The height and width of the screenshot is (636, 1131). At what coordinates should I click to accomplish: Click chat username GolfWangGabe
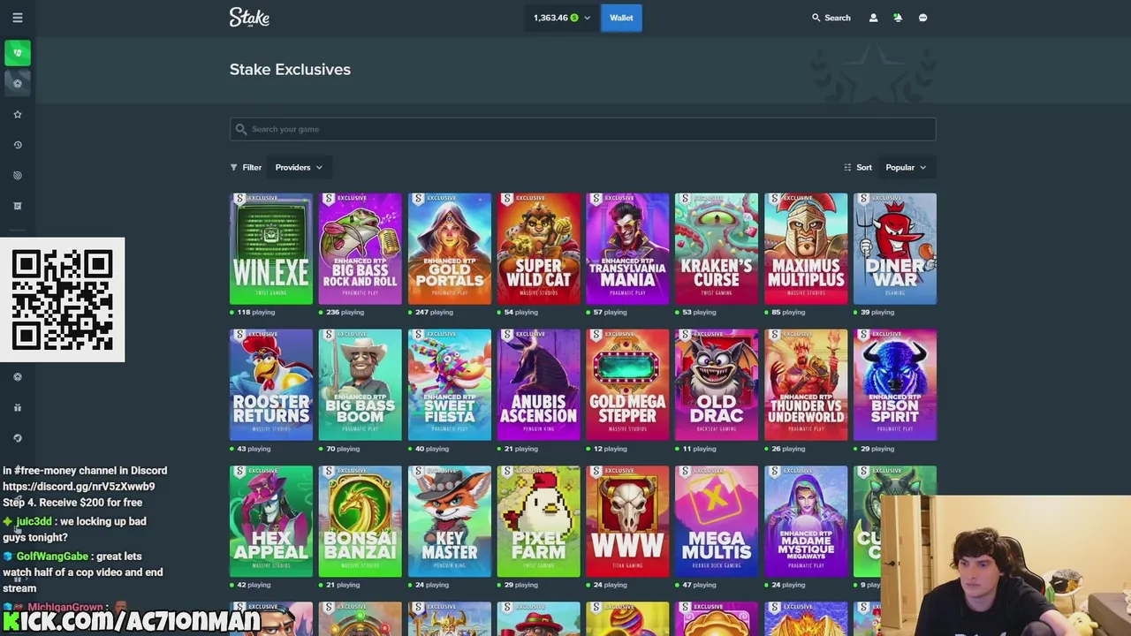click(x=52, y=556)
